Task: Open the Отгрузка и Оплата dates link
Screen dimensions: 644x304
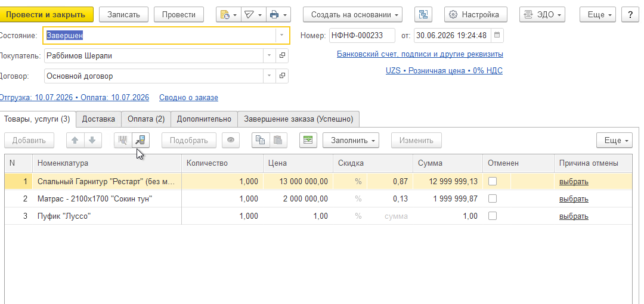Action: tap(75, 97)
